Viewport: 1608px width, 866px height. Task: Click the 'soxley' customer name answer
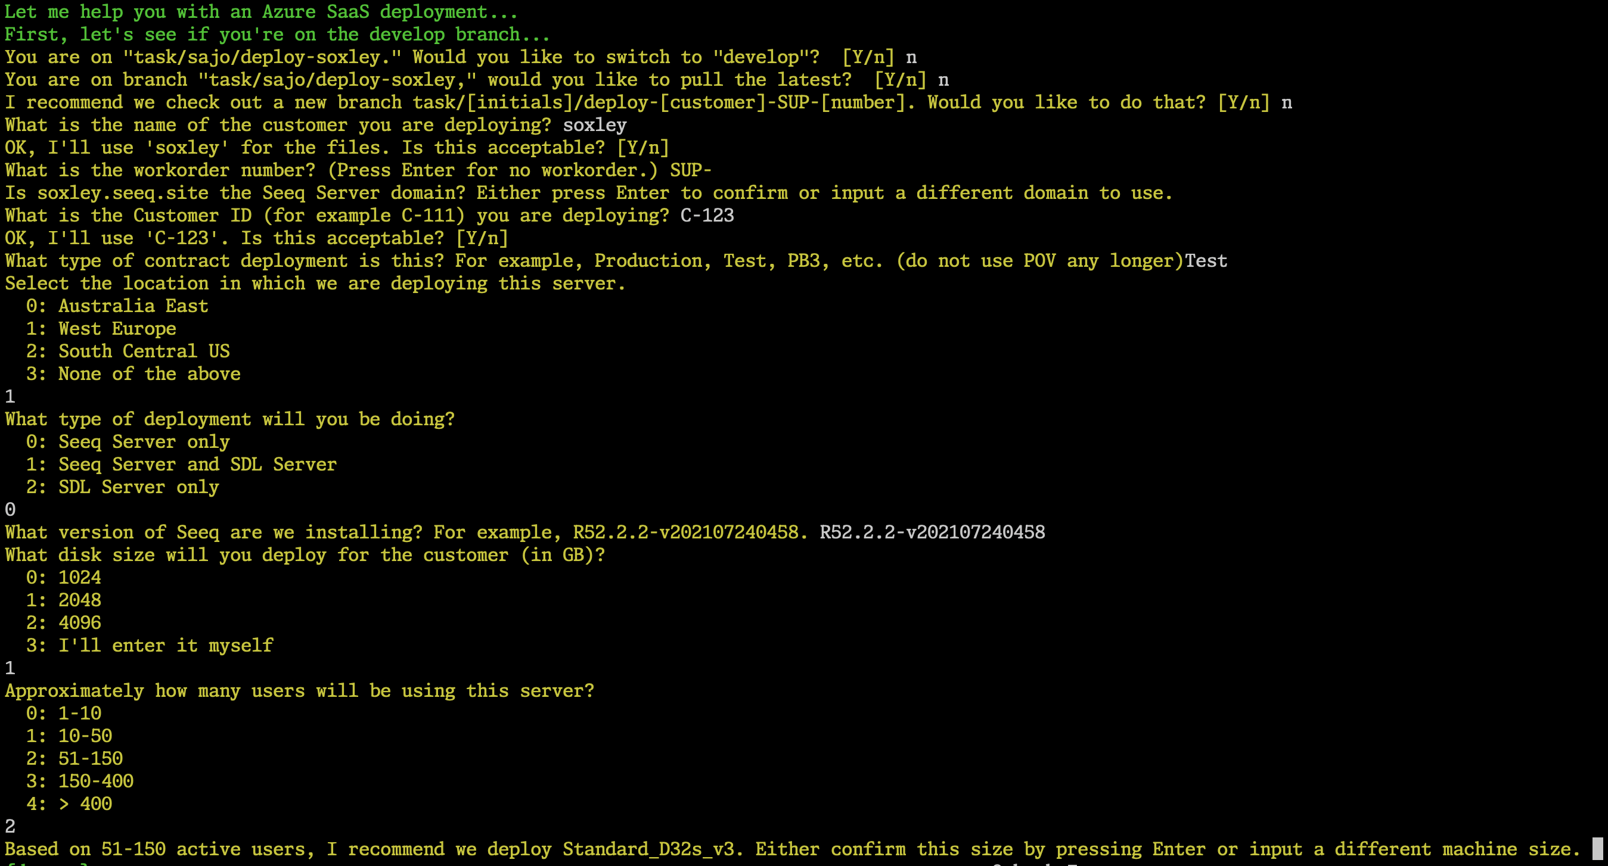point(594,125)
